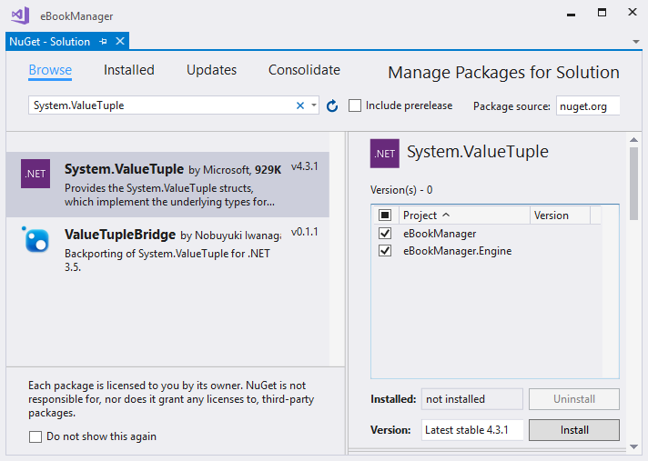This screenshot has height=461, width=648.
Task: Click the ValueTupleBridge package icon
Action: pos(36,239)
